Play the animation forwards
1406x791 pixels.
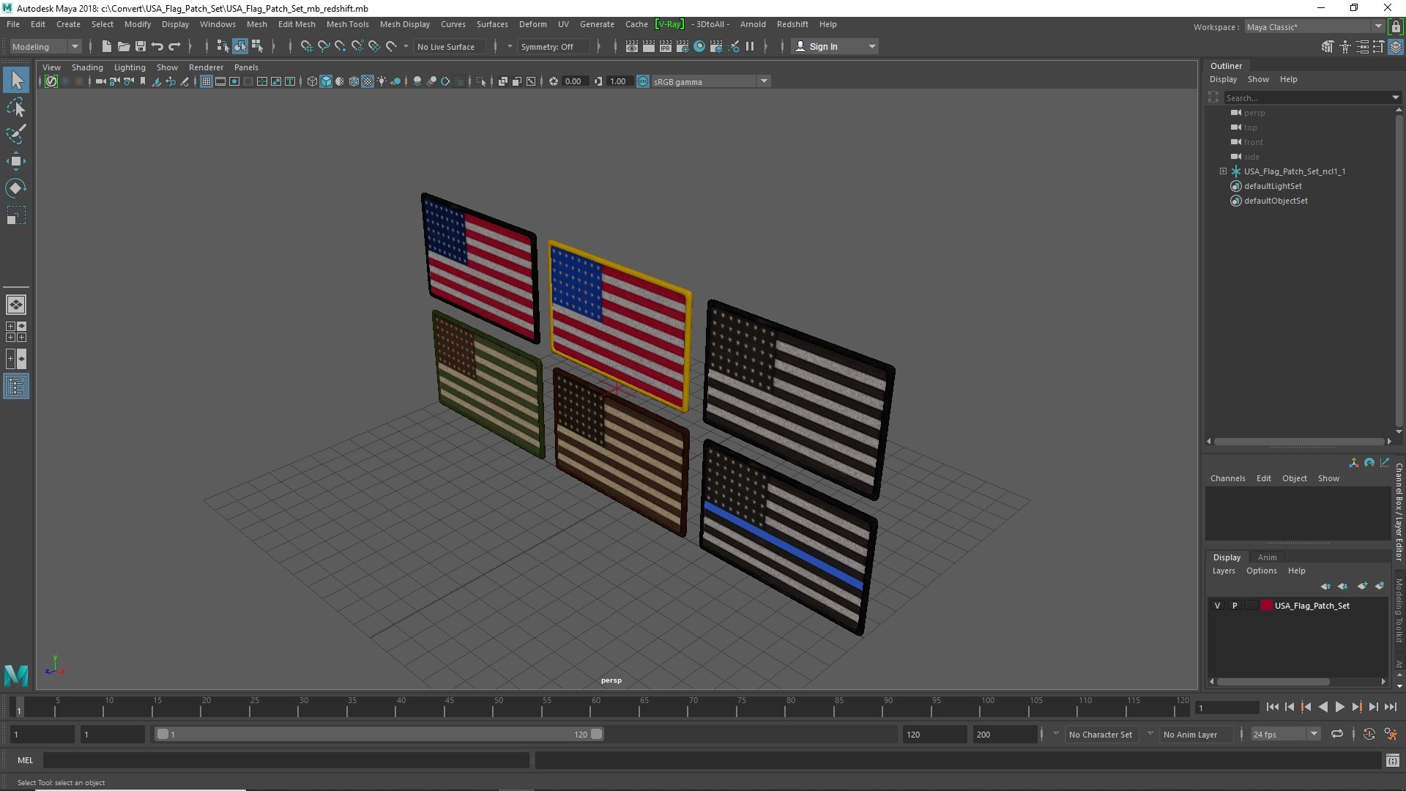1339,707
